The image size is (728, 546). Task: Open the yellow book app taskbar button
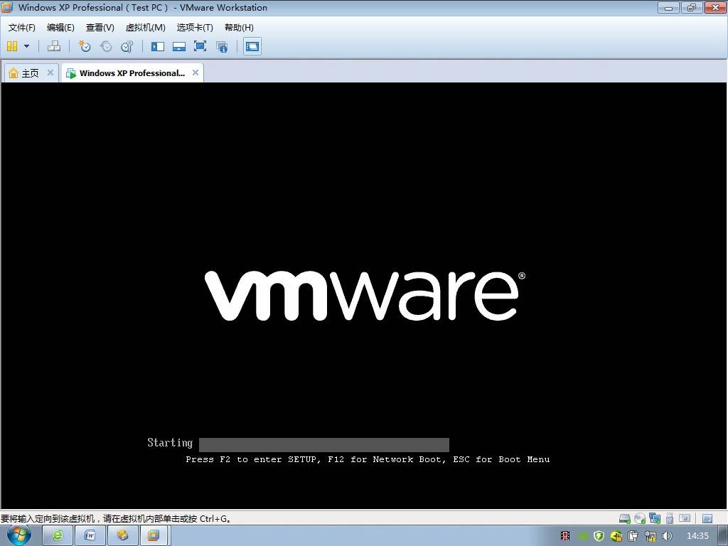[x=122, y=535]
